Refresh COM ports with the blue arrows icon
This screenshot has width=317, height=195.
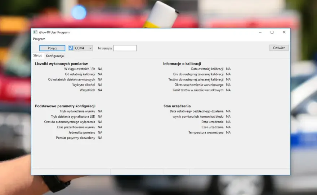coord(71,48)
